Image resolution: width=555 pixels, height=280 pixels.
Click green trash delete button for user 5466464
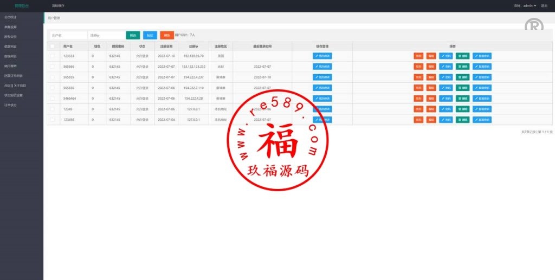pos(462,98)
